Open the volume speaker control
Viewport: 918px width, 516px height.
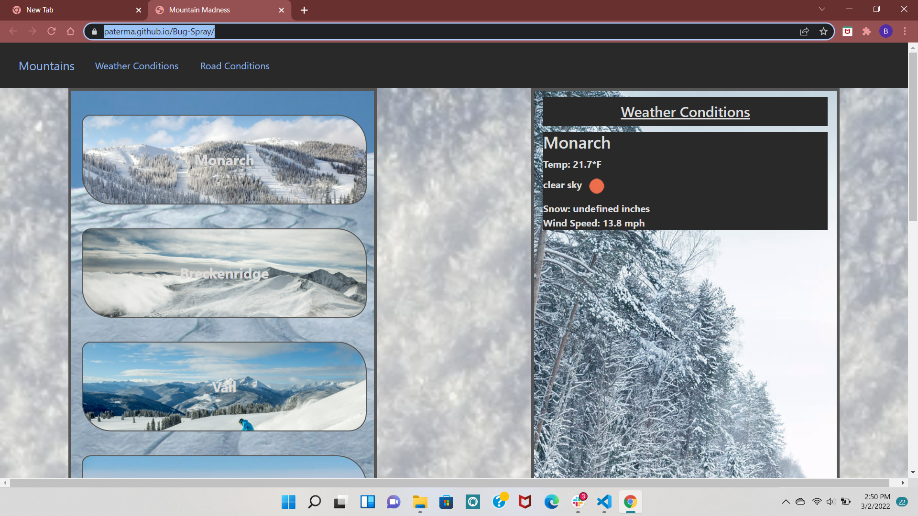[x=831, y=502]
